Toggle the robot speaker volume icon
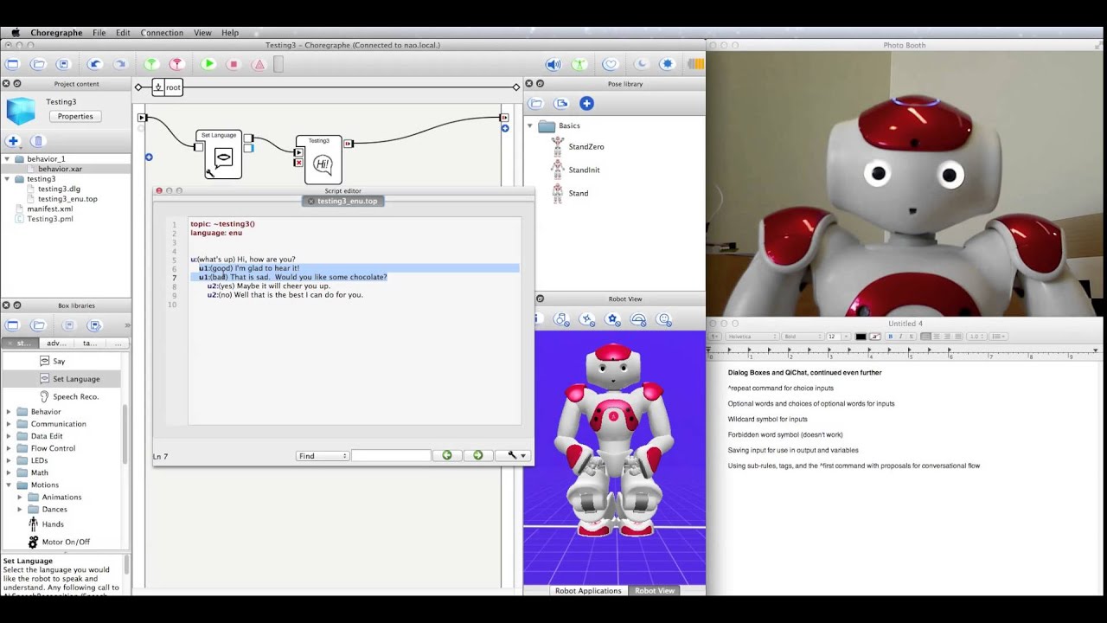Viewport: 1107px width, 623px height. tap(553, 64)
